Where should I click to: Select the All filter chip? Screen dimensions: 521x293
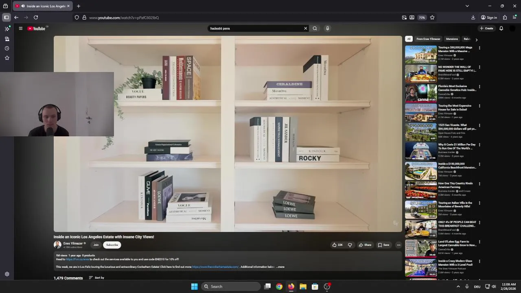coord(409,39)
